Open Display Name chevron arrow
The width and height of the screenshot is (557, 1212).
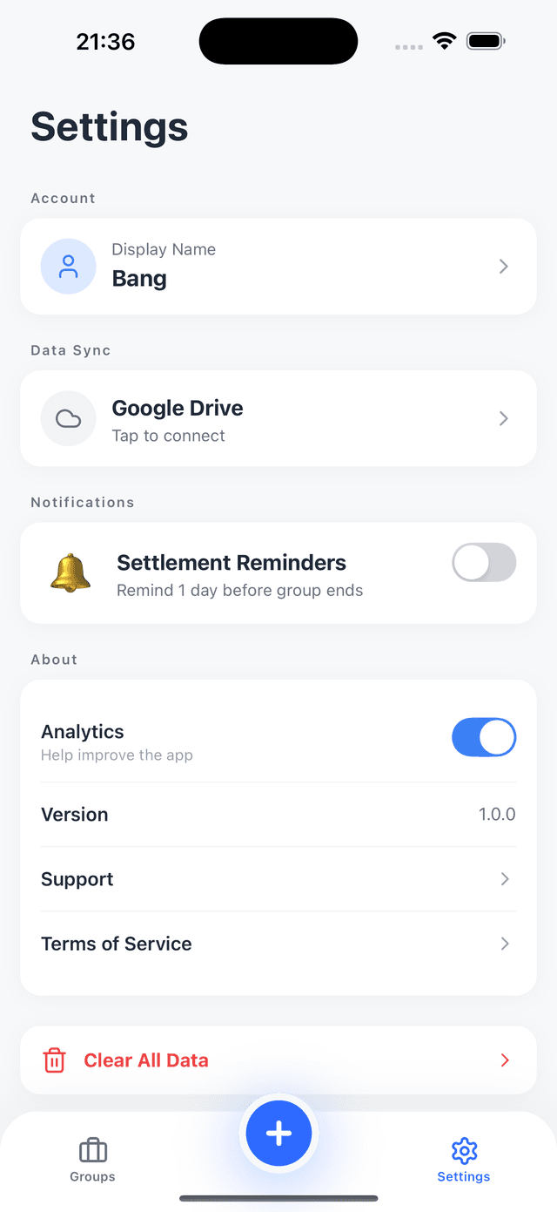[x=504, y=267]
